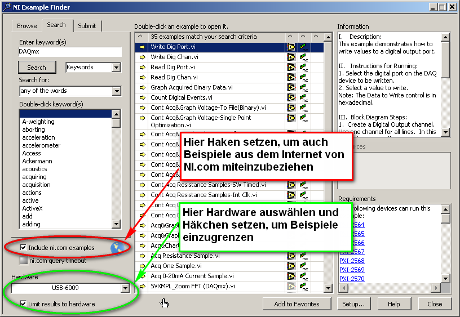Toggle the ni.com query timeout checkbox
Image resolution: width=460 pixels, height=317 pixels.
pyautogui.click(x=23, y=261)
